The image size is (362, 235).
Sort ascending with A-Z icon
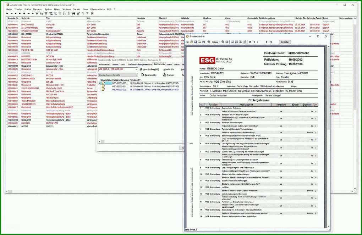tap(64, 13)
